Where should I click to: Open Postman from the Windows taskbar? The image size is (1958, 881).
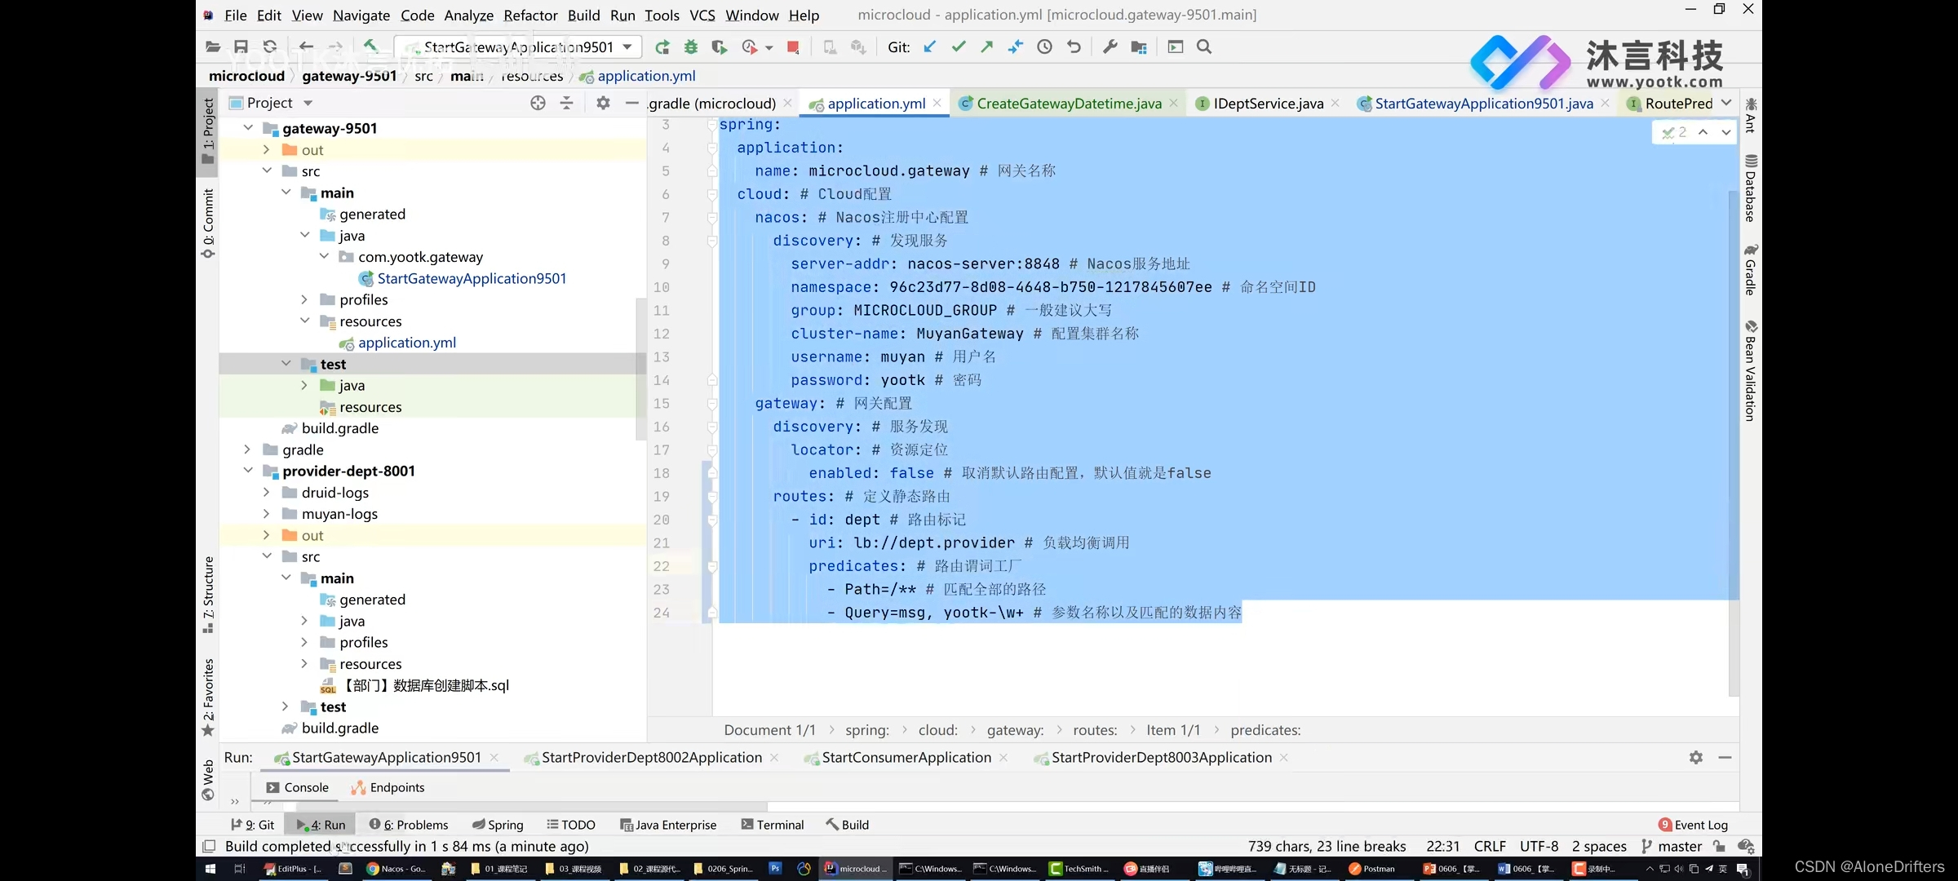[1371, 869]
